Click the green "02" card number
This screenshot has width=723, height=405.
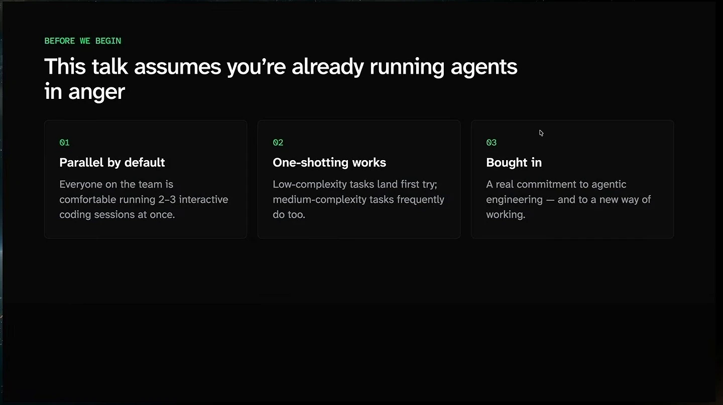coord(278,143)
